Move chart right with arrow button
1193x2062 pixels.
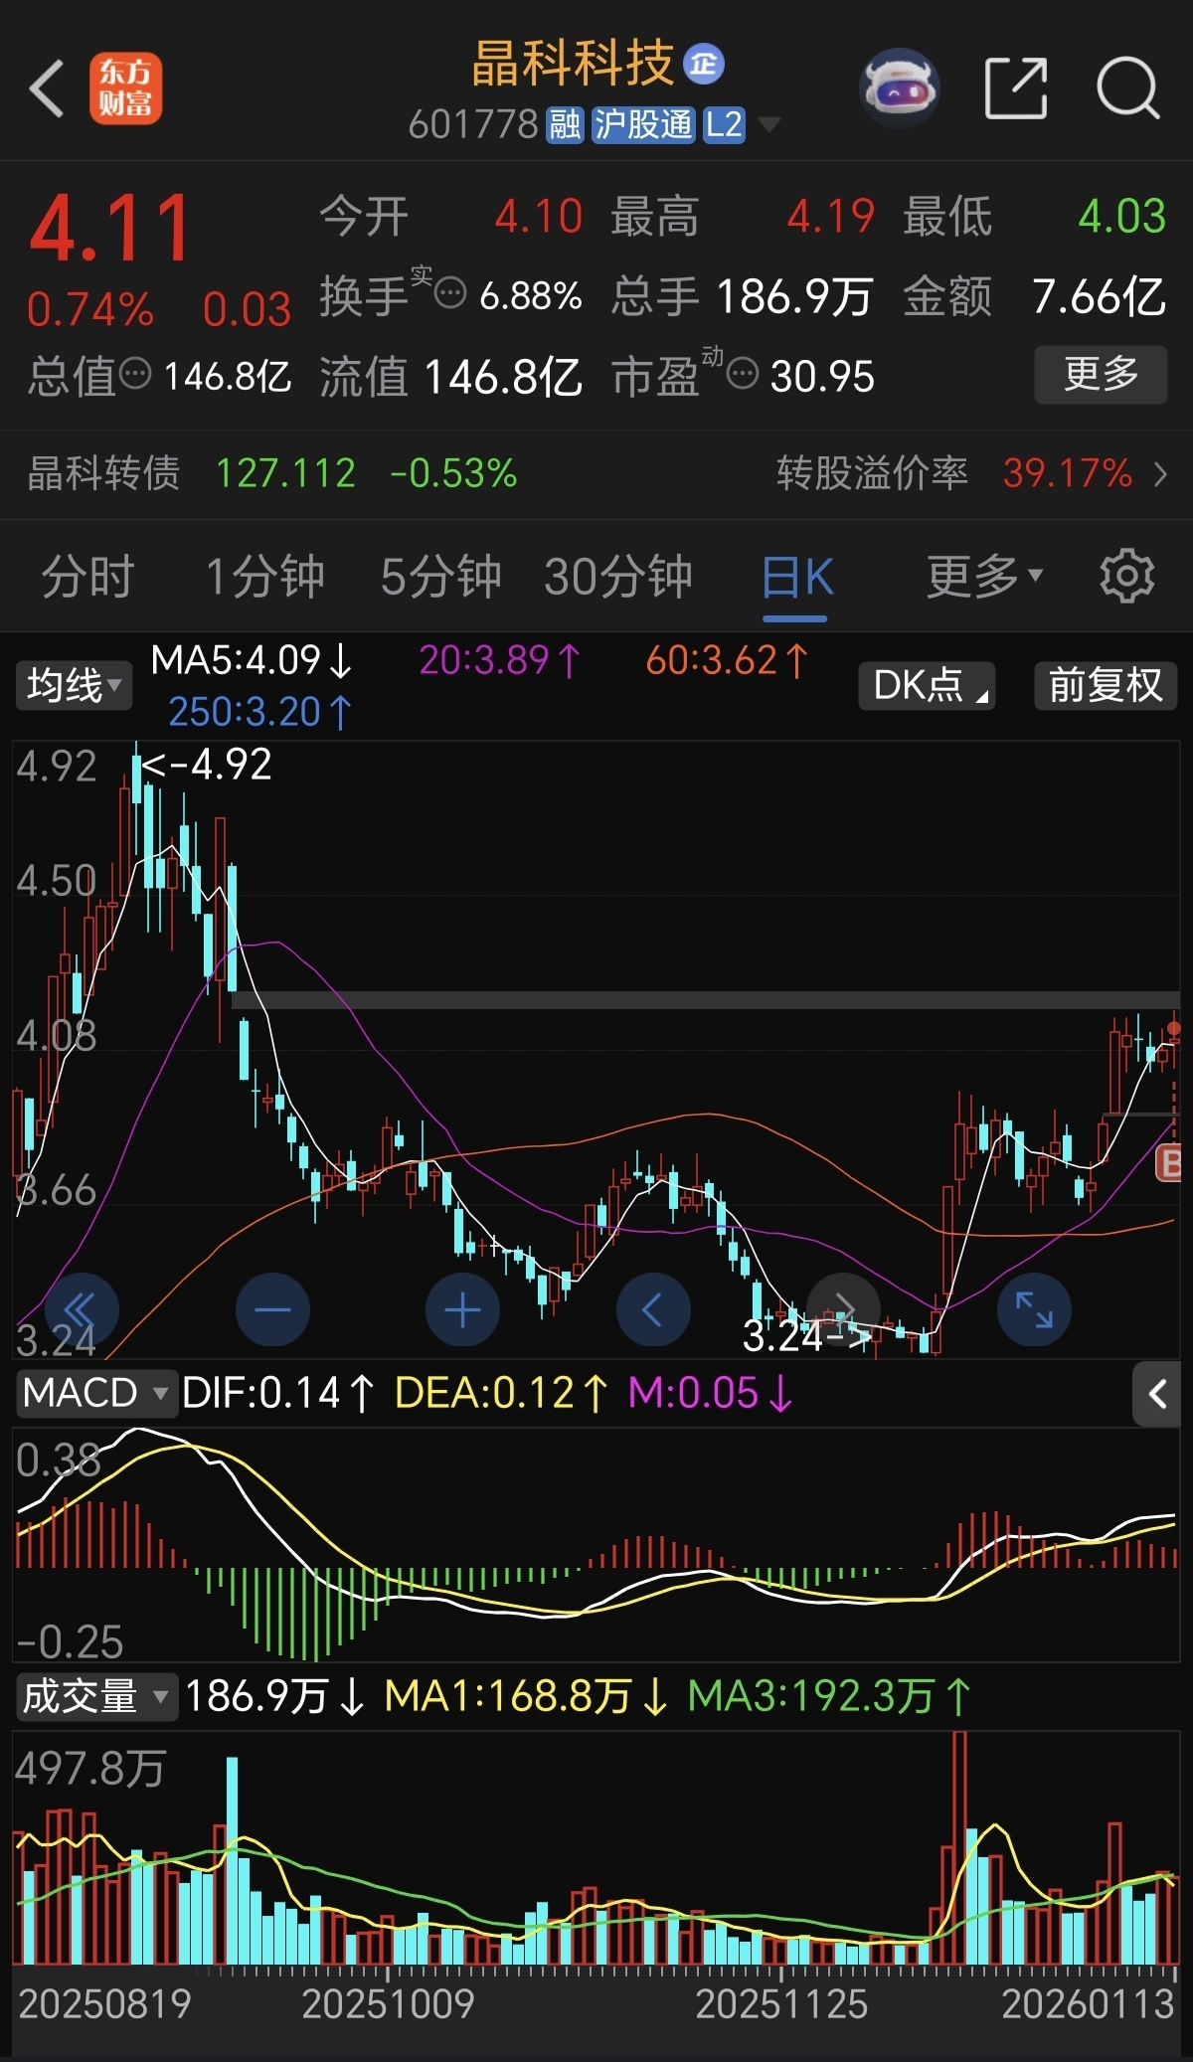pos(844,1309)
